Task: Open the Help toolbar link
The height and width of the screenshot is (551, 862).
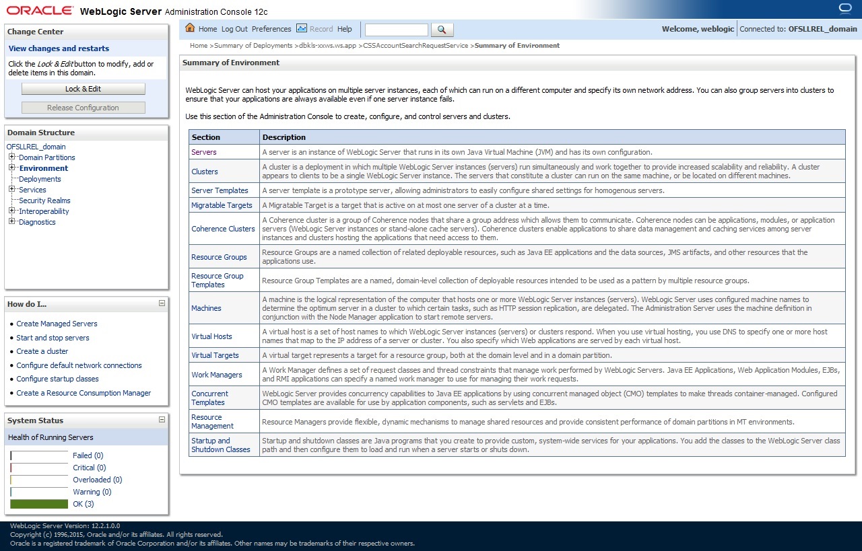Action: pyautogui.click(x=345, y=29)
